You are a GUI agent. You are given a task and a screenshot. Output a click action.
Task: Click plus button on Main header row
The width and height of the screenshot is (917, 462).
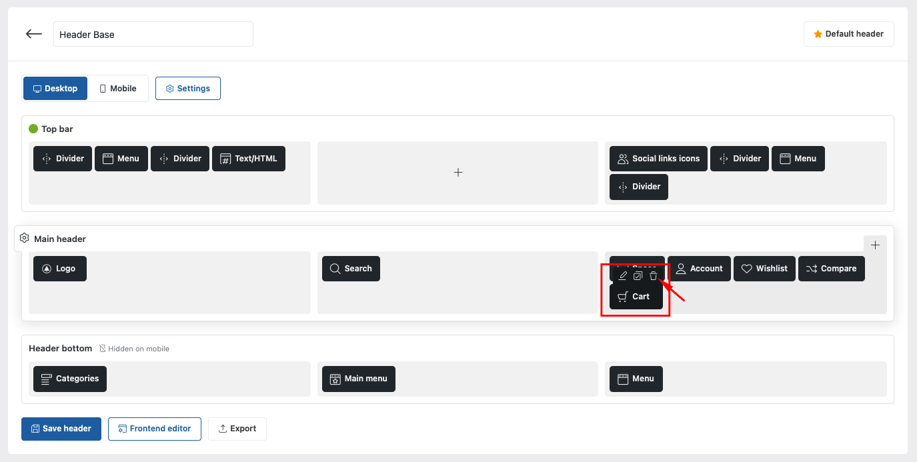point(876,245)
